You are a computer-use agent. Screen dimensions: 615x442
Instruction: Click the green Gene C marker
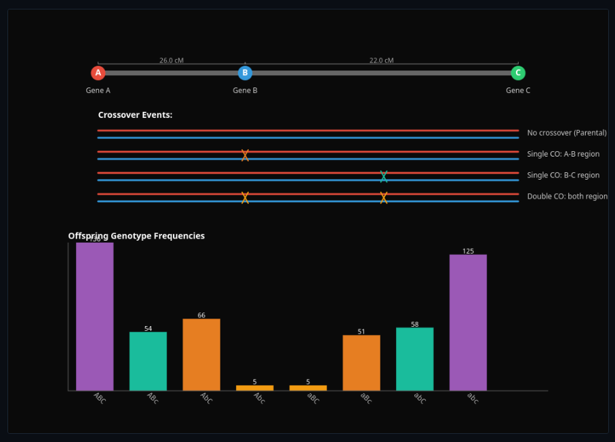coord(518,73)
